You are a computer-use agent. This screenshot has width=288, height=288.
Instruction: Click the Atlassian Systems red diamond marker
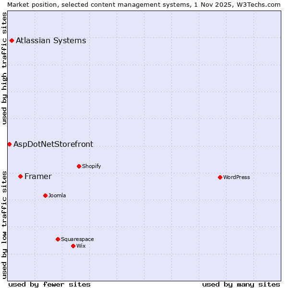point(12,40)
